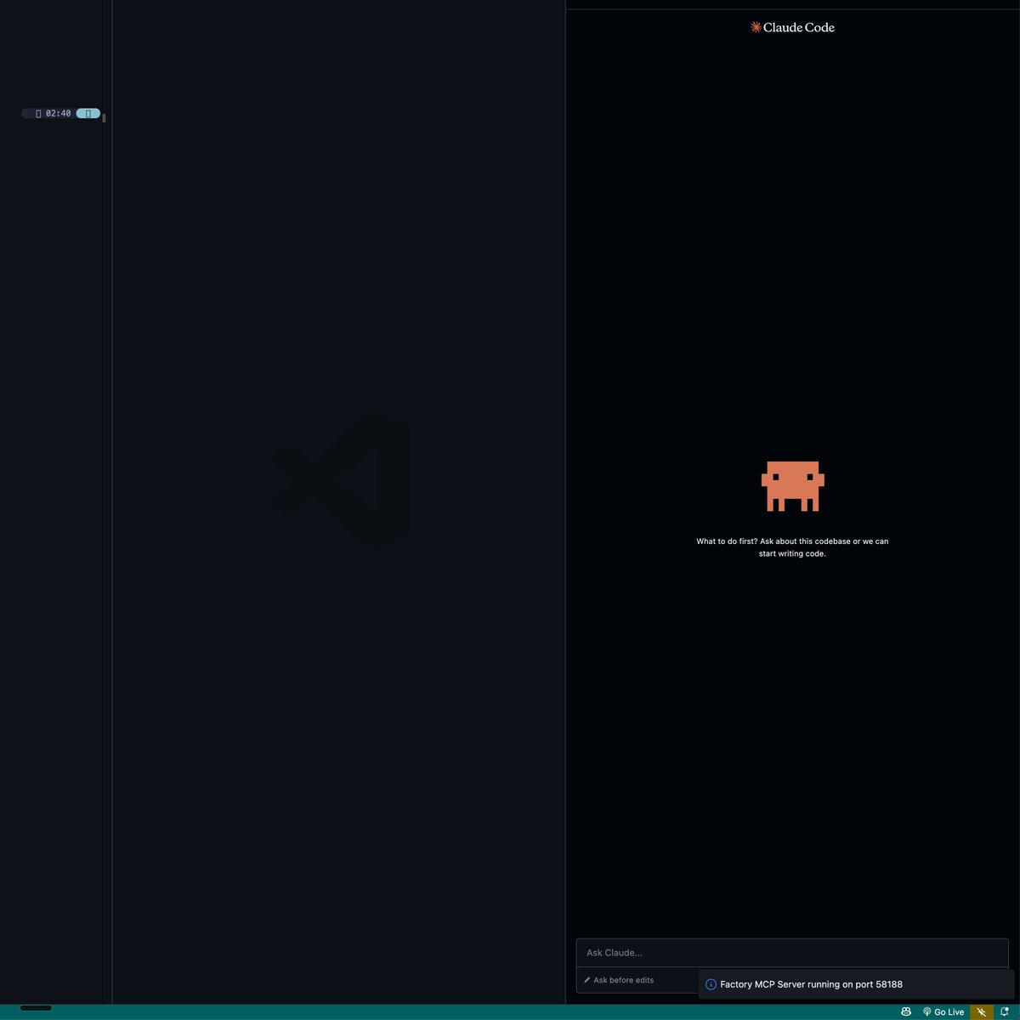Click Go Live in the status bar
1020x1020 pixels.
click(943, 1011)
